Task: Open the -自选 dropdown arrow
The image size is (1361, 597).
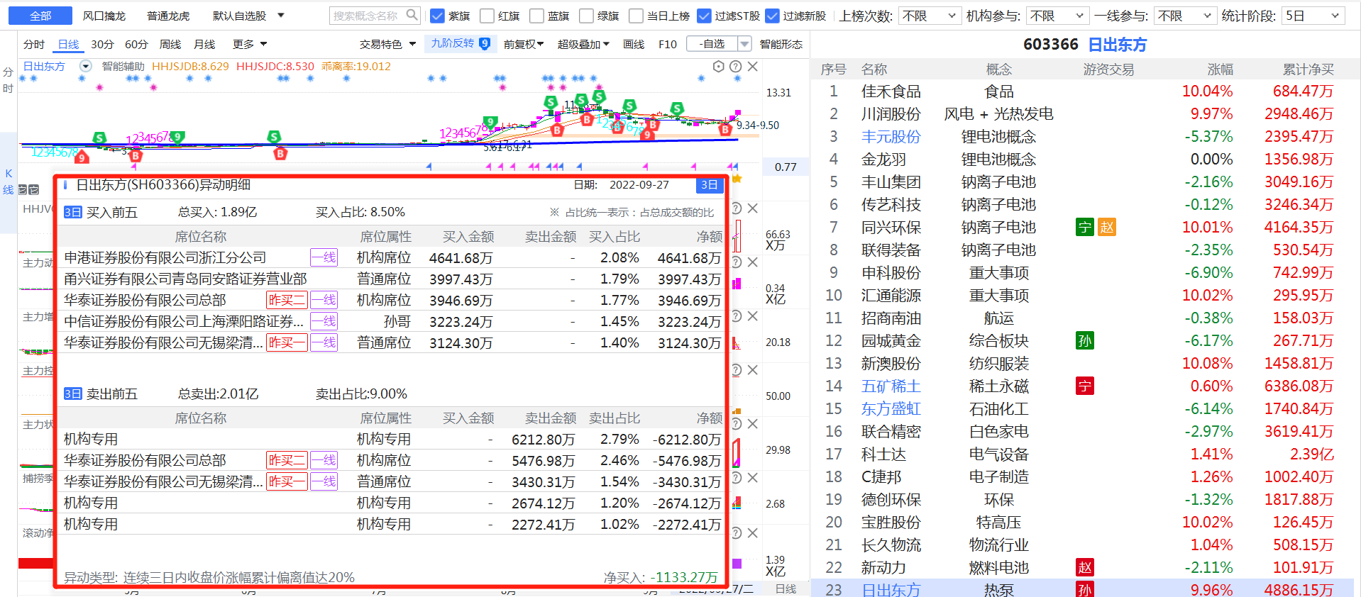Action: pyautogui.click(x=744, y=44)
